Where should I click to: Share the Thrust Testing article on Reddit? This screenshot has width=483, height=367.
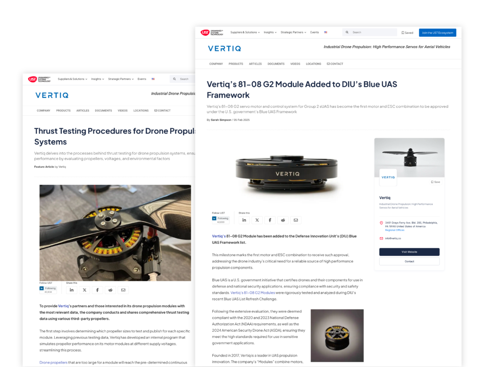(x=110, y=290)
